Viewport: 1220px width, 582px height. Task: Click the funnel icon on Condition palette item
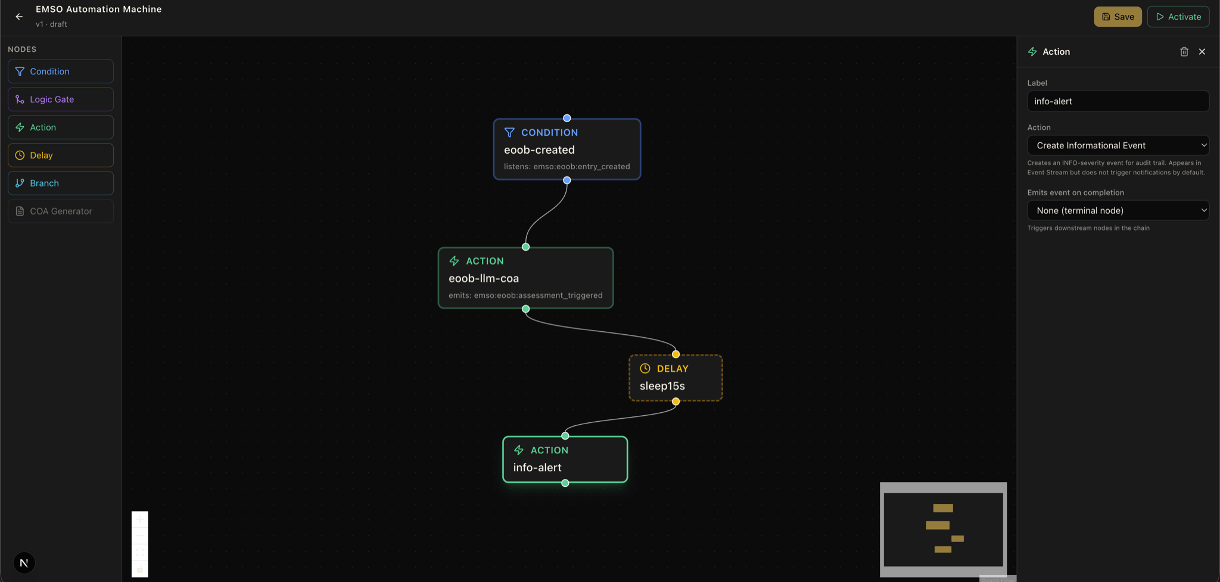coord(20,71)
